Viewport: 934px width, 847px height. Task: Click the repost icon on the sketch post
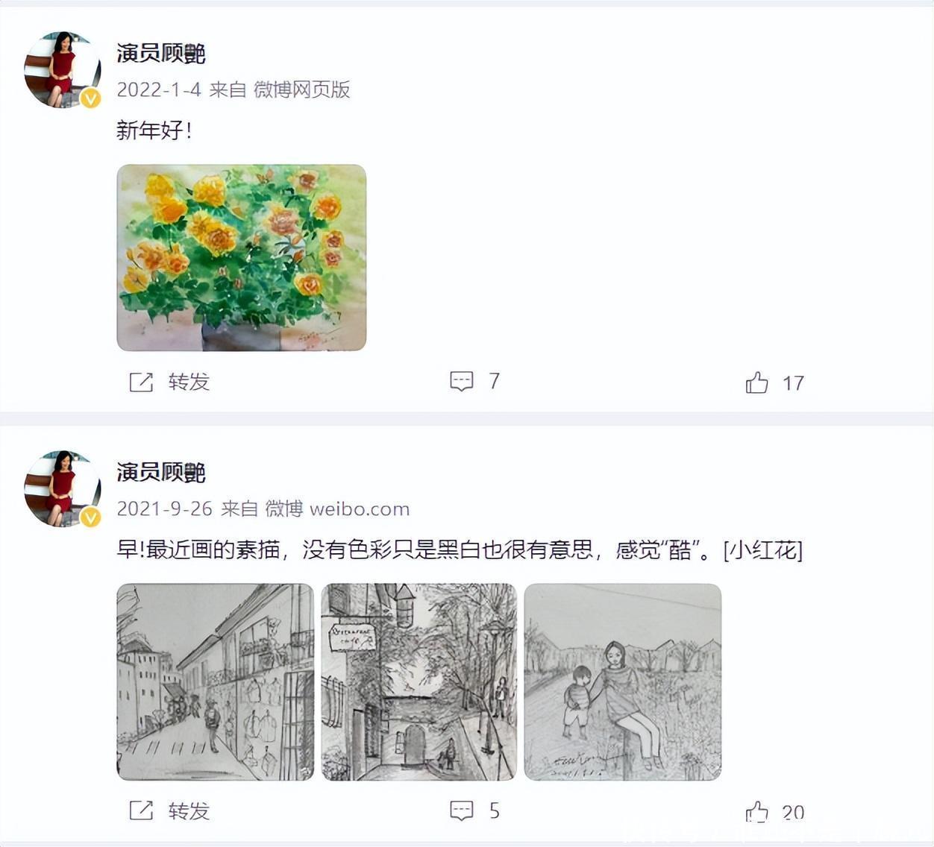coord(141,810)
